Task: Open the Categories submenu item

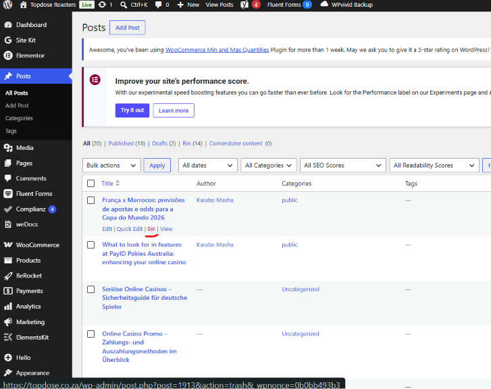Action: click(x=19, y=118)
